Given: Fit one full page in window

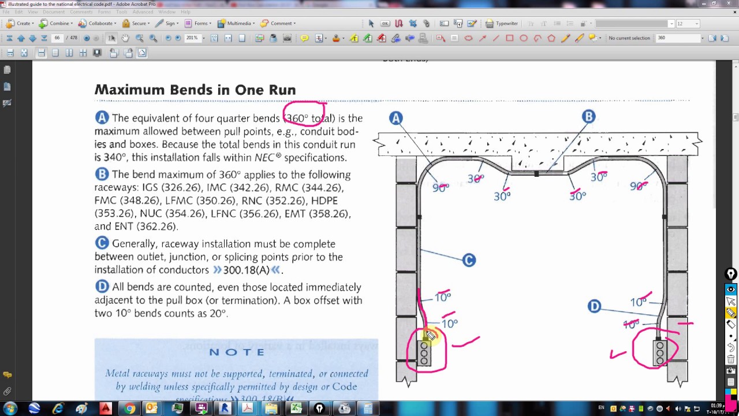Looking at the screenshot, I should pos(242,38).
